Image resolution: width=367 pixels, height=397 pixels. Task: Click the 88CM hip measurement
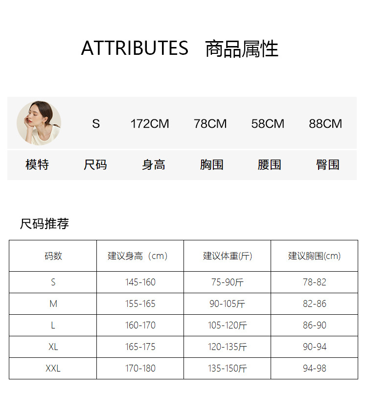pyautogui.click(x=325, y=124)
